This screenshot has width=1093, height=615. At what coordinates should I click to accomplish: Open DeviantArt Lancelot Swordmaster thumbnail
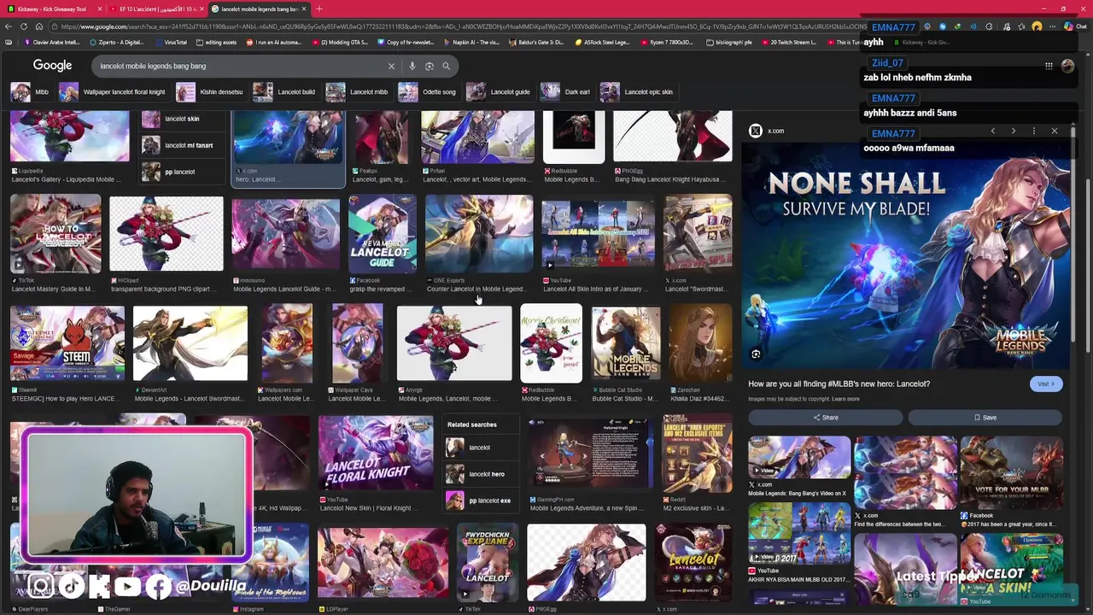(x=190, y=343)
